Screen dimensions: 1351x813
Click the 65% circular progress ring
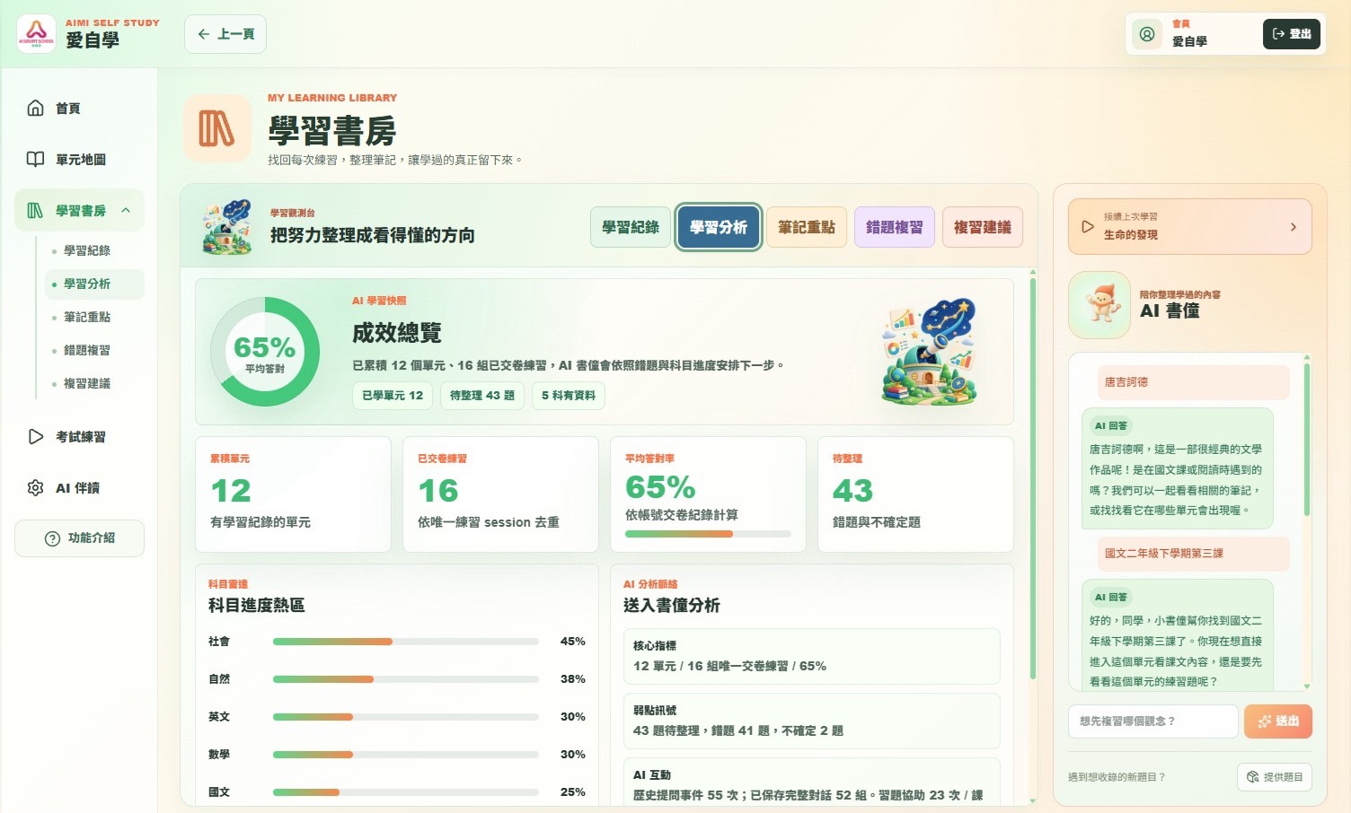tap(265, 353)
